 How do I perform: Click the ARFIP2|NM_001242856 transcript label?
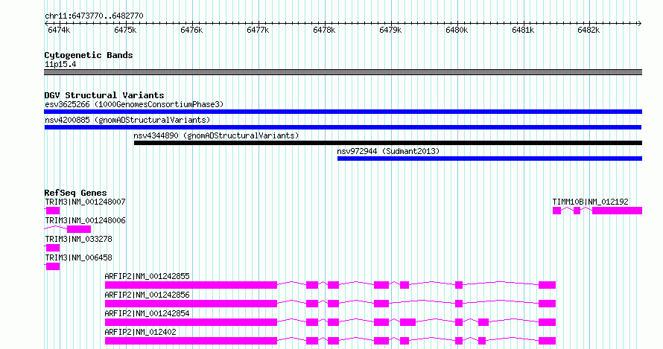147,295
